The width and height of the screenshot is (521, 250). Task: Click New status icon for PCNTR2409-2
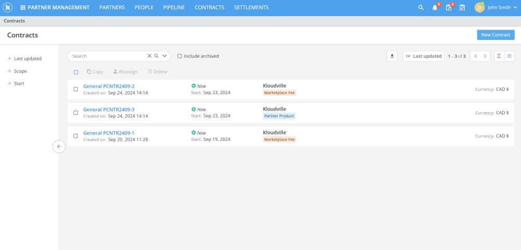194,86
